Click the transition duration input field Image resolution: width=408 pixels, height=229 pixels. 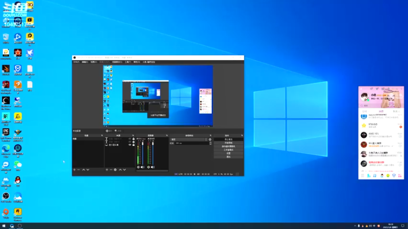point(192,143)
